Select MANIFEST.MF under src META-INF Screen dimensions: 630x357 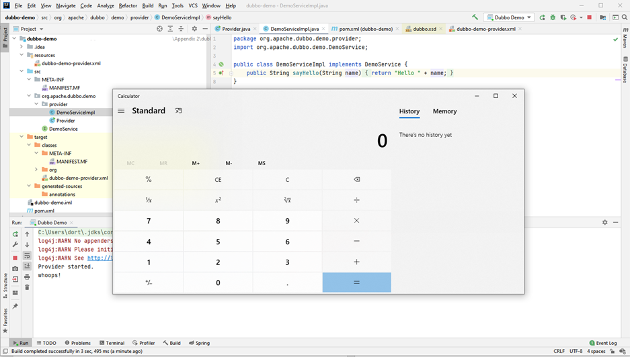tap(65, 88)
